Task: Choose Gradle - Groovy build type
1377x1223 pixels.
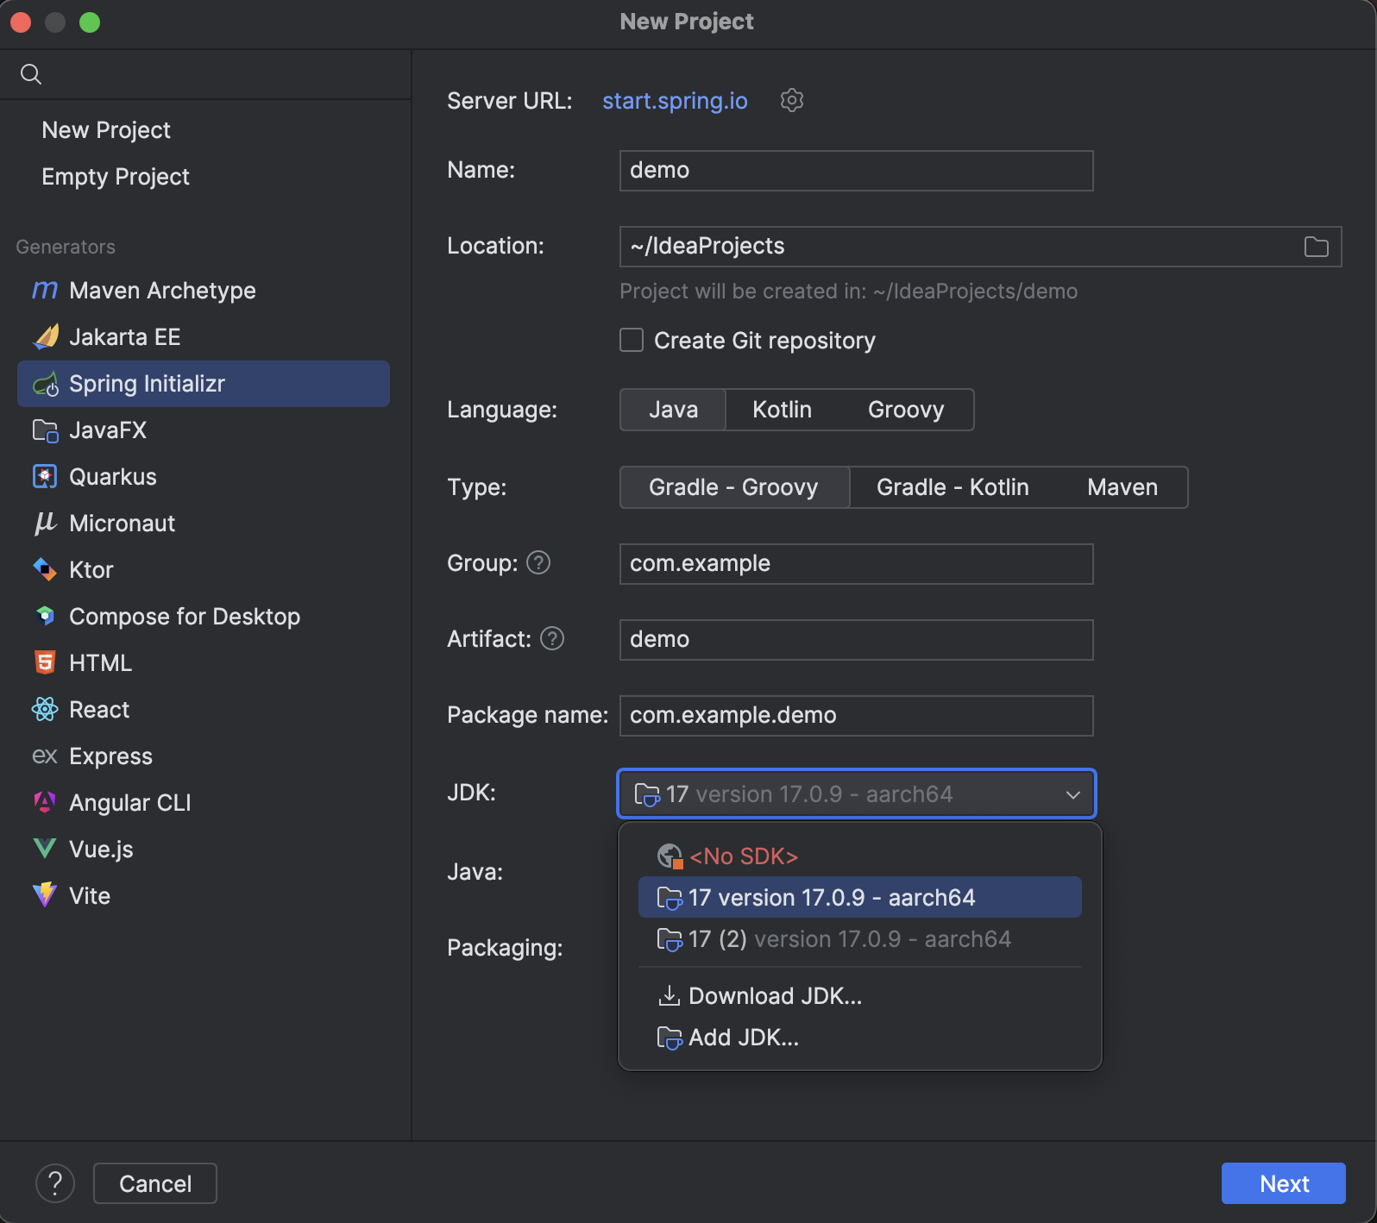Action: pyautogui.click(x=734, y=487)
